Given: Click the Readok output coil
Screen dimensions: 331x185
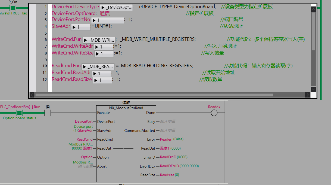Looking at the screenshot, I should (x=214, y=113).
